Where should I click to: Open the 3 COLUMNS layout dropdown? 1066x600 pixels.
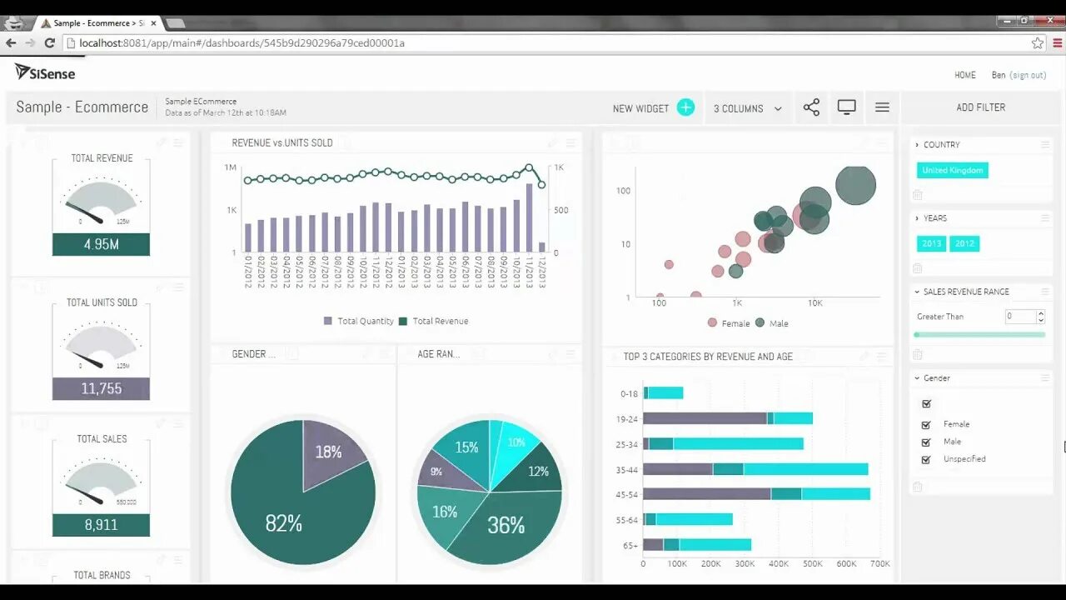[747, 107]
